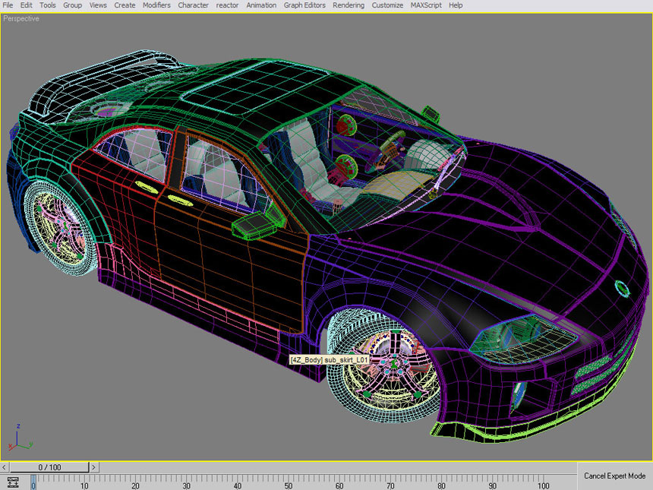Open the Tools menu
The image size is (653, 490).
47,5
